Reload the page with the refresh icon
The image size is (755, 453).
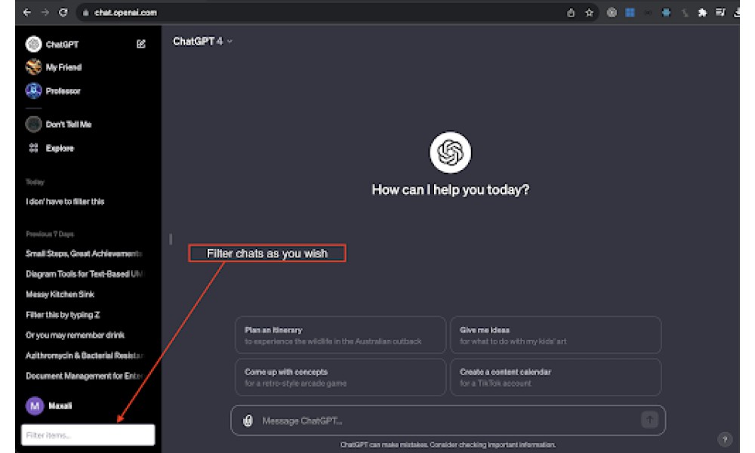coord(63,13)
